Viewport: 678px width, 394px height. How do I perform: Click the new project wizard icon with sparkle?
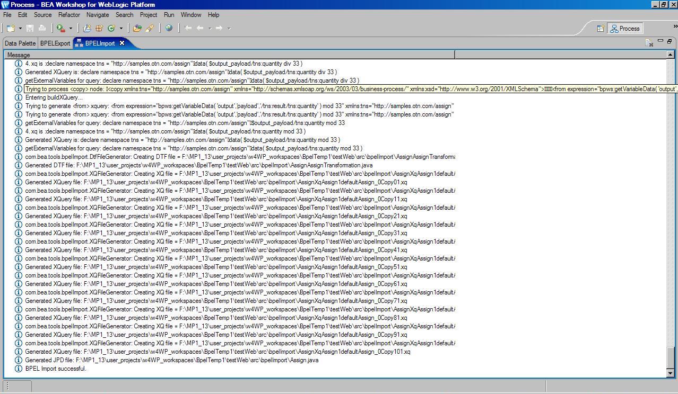[x=87, y=28]
